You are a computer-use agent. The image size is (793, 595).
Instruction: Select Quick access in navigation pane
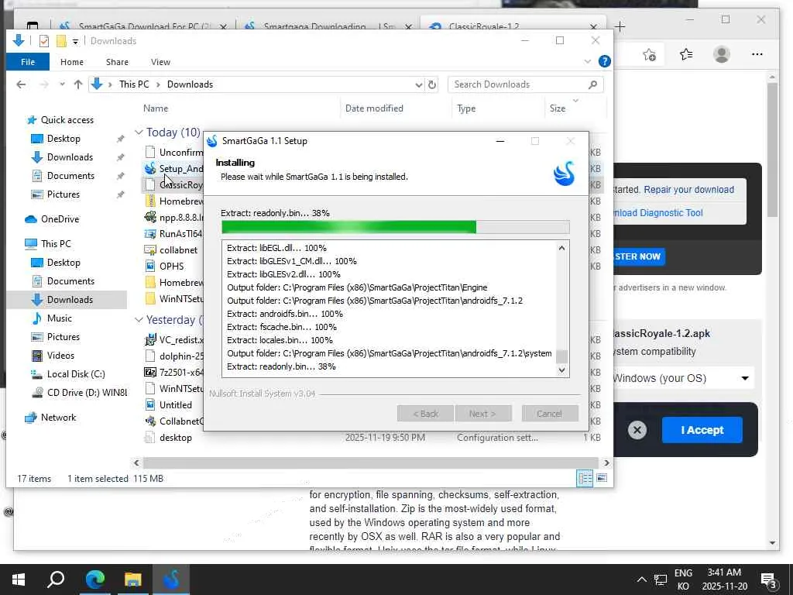(67, 120)
